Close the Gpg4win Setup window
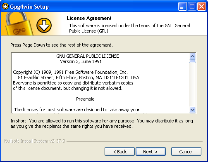Viewport: 208px width, 162px height. tap(201, 7)
